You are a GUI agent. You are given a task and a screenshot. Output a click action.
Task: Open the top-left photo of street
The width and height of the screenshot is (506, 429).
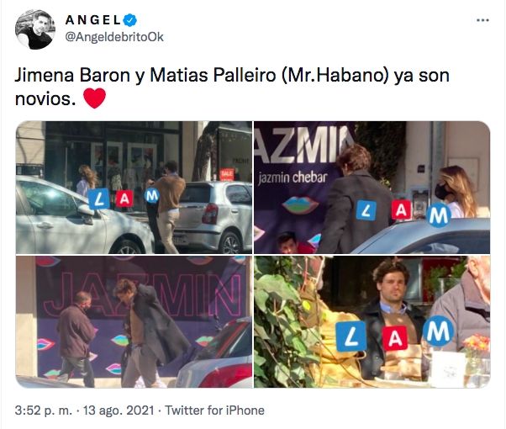pos(134,188)
